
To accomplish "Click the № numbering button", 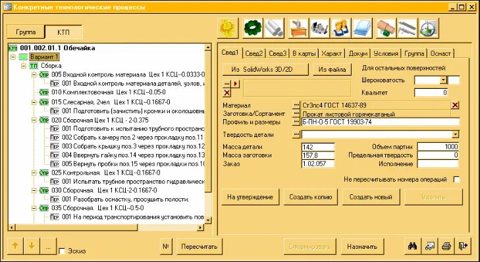I will tap(166, 246).
